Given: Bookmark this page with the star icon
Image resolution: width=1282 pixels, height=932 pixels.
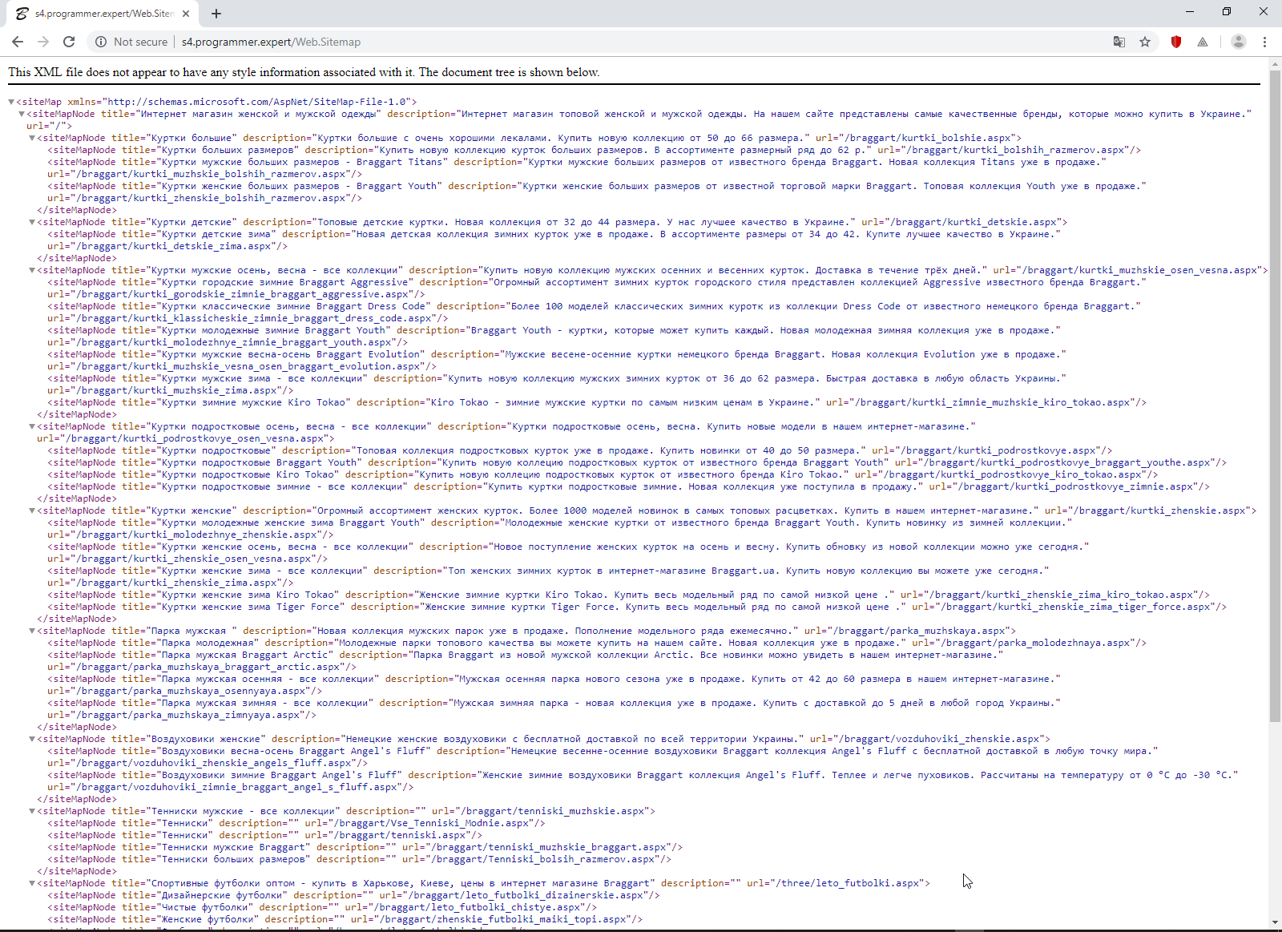Looking at the screenshot, I should click(1145, 42).
